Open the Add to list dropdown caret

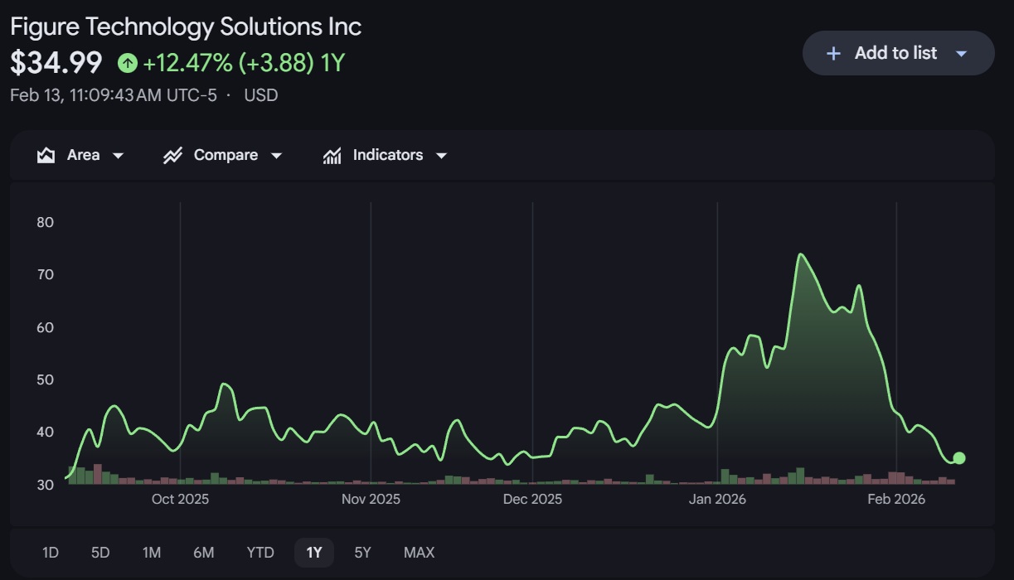coord(961,54)
